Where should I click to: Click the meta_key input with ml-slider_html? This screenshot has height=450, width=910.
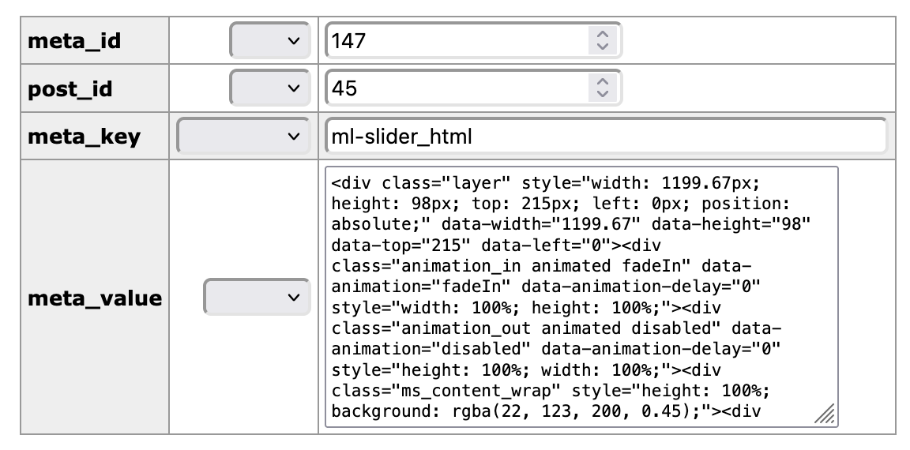tap(605, 137)
